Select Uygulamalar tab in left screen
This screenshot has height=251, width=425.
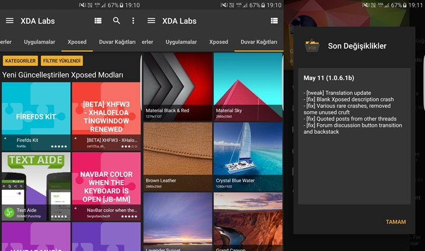(x=40, y=42)
